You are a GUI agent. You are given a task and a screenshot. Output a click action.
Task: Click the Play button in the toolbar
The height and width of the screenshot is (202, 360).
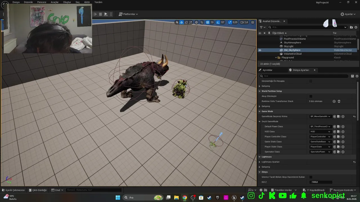coord(106,14)
